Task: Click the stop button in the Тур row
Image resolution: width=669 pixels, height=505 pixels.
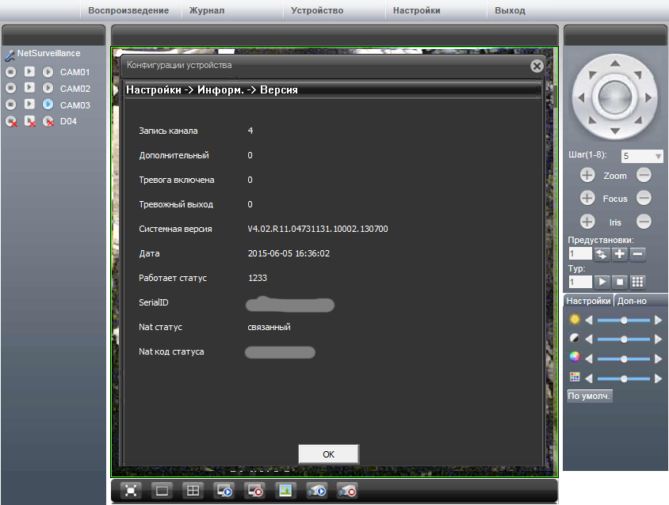Action: (x=620, y=282)
